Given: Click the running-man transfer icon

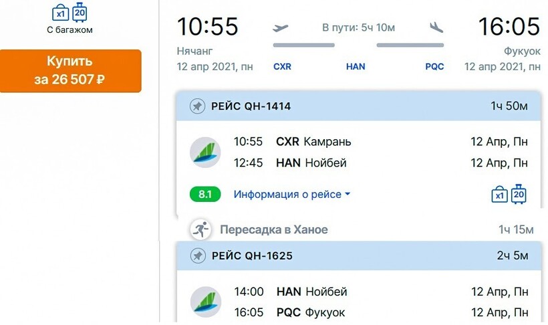Looking at the screenshot, I should pyautogui.click(x=199, y=230).
